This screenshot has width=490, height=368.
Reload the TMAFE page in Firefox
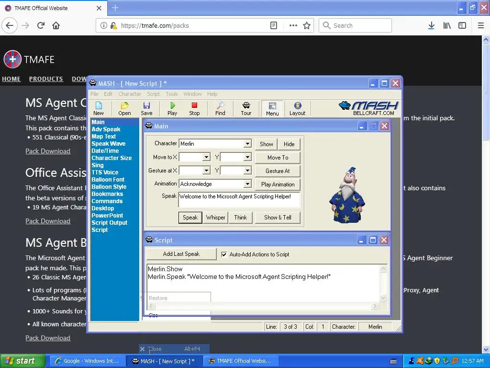[x=41, y=25]
